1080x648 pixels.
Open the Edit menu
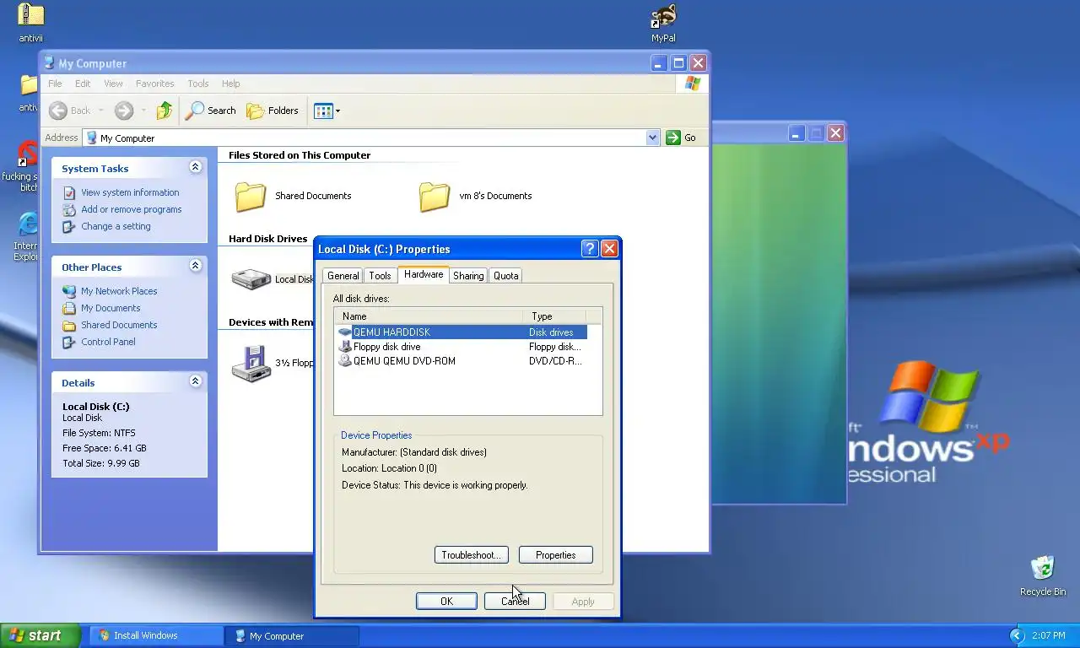tap(83, 84)
